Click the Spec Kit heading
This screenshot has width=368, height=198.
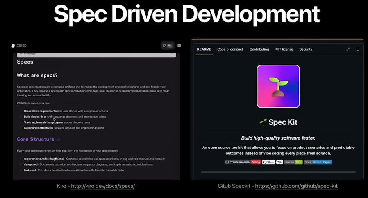point(283,122)
